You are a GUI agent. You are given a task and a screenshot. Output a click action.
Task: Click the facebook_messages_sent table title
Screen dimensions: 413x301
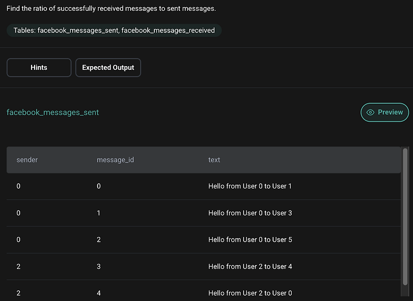53,112
